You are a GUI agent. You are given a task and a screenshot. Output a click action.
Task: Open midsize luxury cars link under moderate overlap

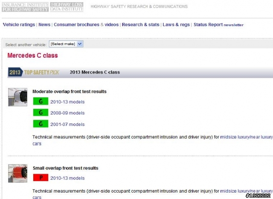point(247,137)
